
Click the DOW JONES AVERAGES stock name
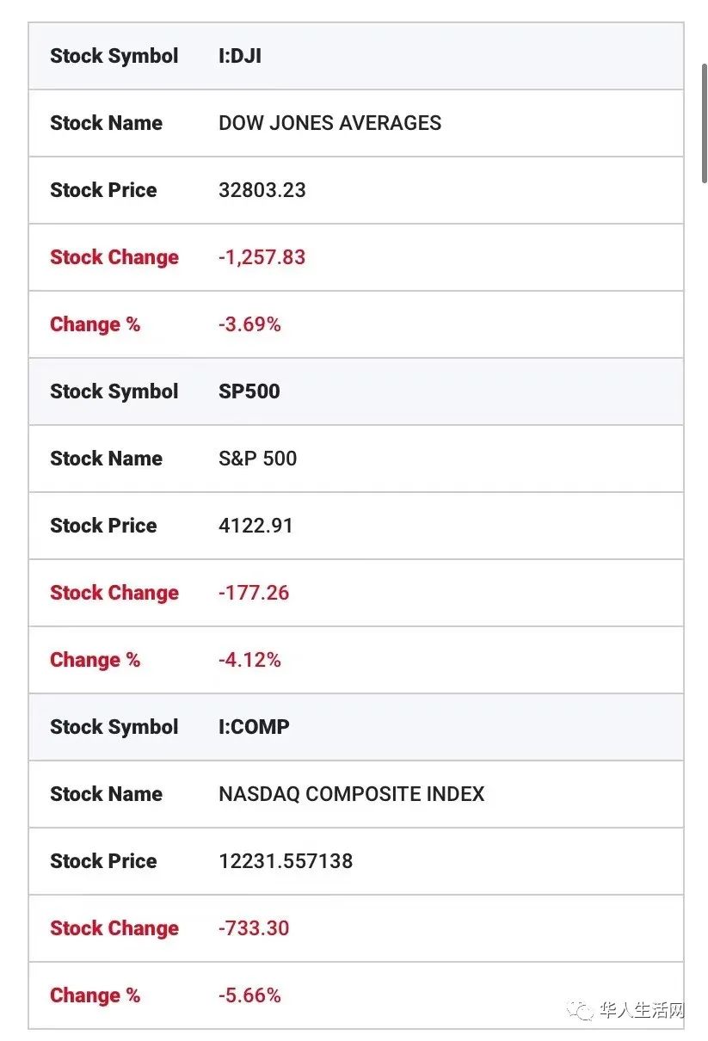click(x=329, y=123)
